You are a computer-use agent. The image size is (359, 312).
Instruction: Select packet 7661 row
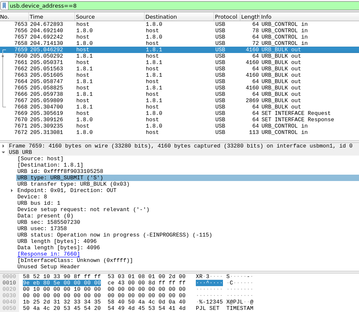180,62
